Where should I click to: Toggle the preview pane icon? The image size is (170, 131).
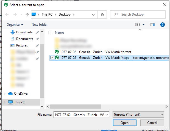coord(152,25)
